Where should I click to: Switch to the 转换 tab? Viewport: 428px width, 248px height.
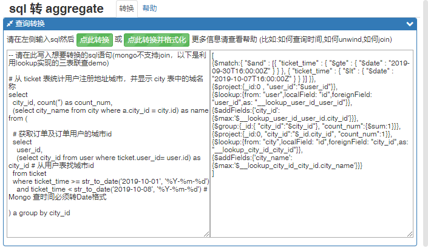tap(126, 8)
